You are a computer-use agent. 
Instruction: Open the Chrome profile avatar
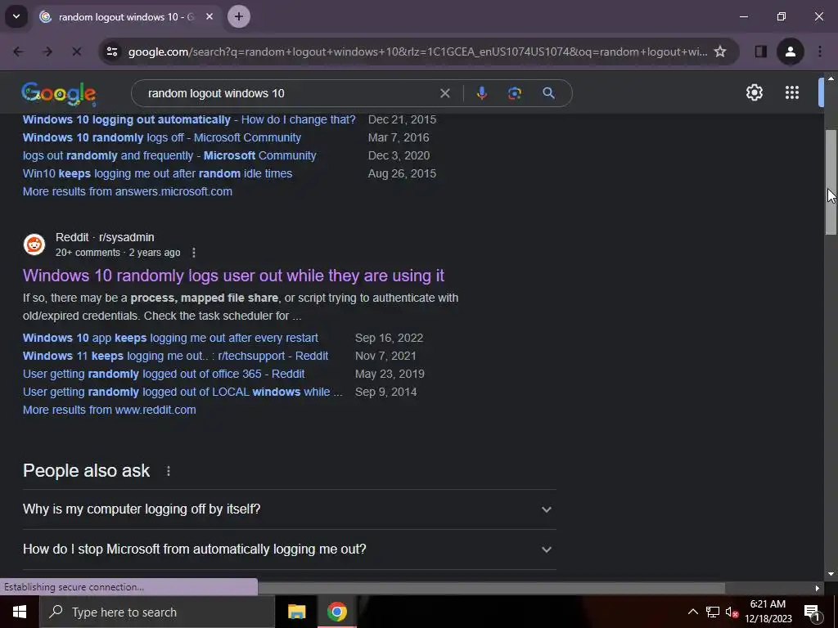click(791, 52)
